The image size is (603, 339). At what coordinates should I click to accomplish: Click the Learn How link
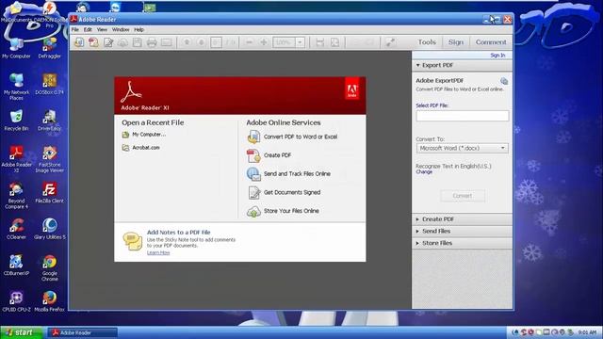pos(158,252)
